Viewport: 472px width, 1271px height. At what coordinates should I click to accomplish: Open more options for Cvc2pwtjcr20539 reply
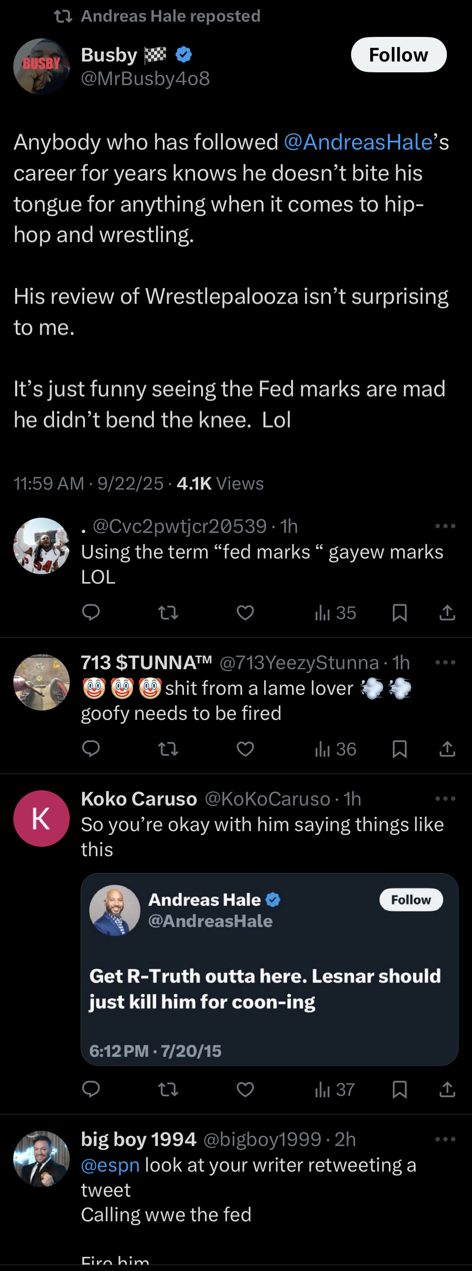click(445, 526)
